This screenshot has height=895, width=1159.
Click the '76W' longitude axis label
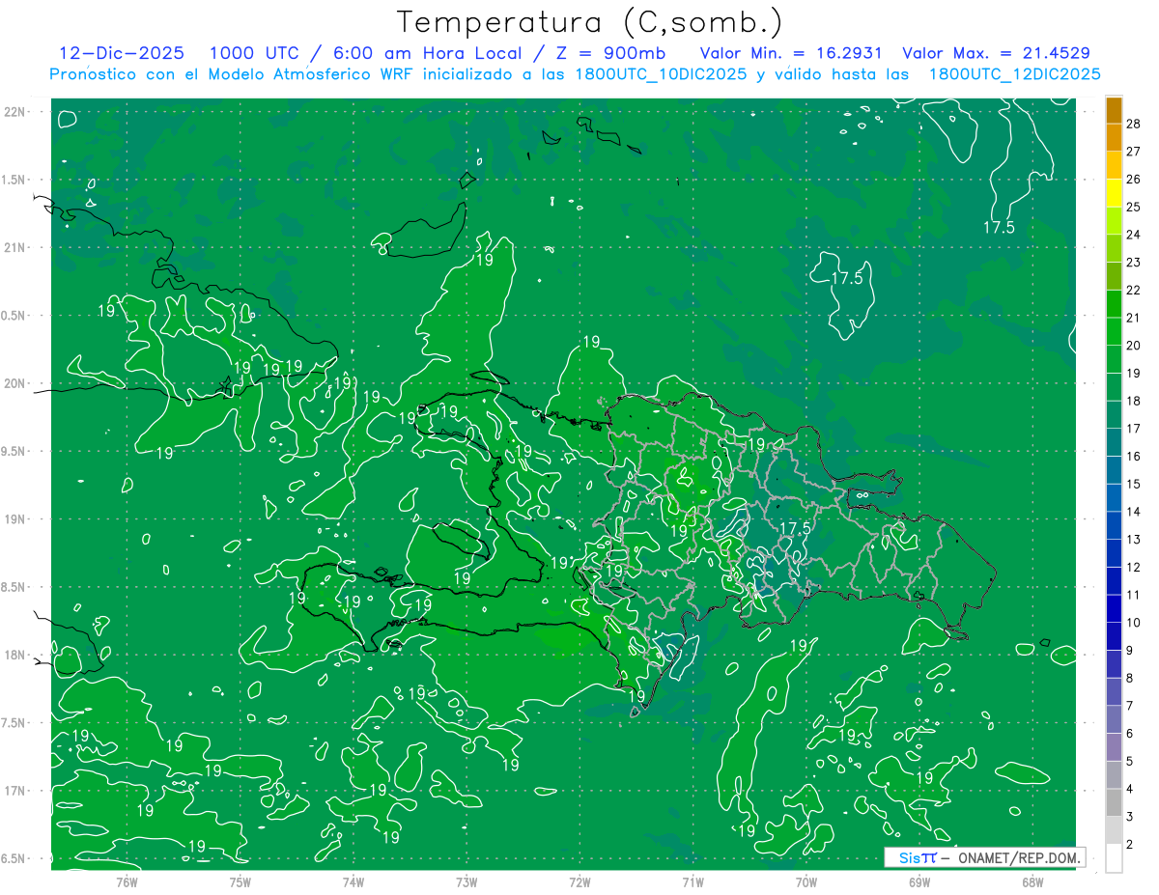coord(127,881)
